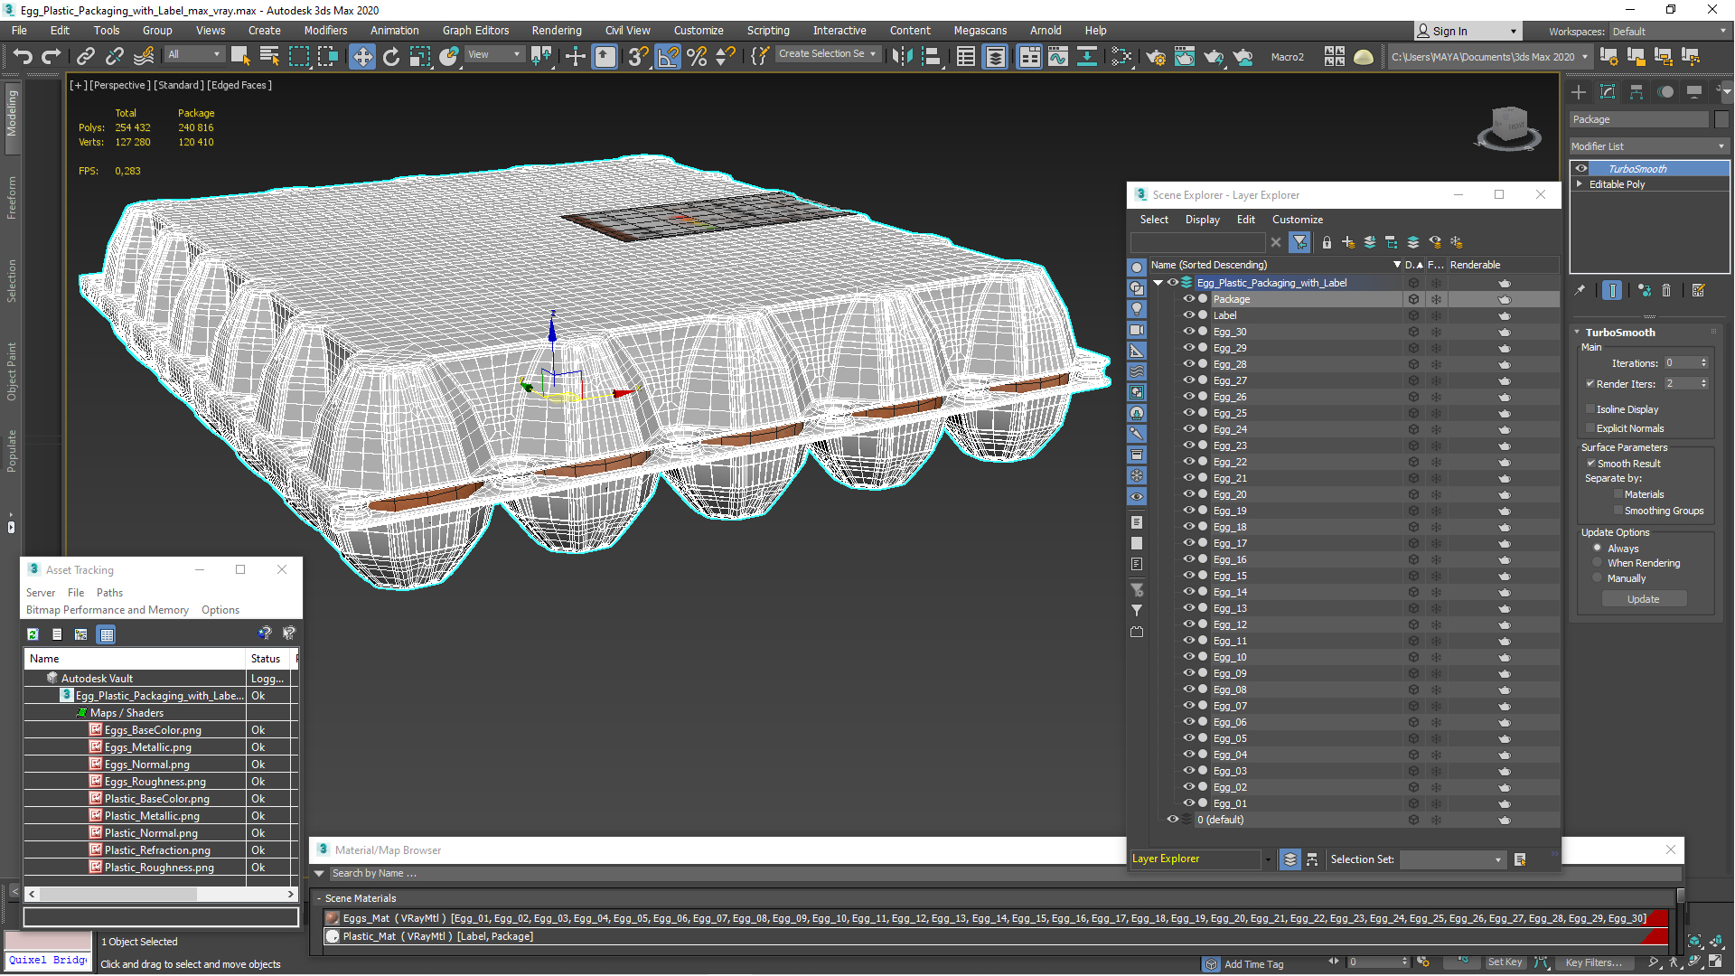Open the Rendering menu
Screen dimensions: 1735x976
[x=557, y=31]
